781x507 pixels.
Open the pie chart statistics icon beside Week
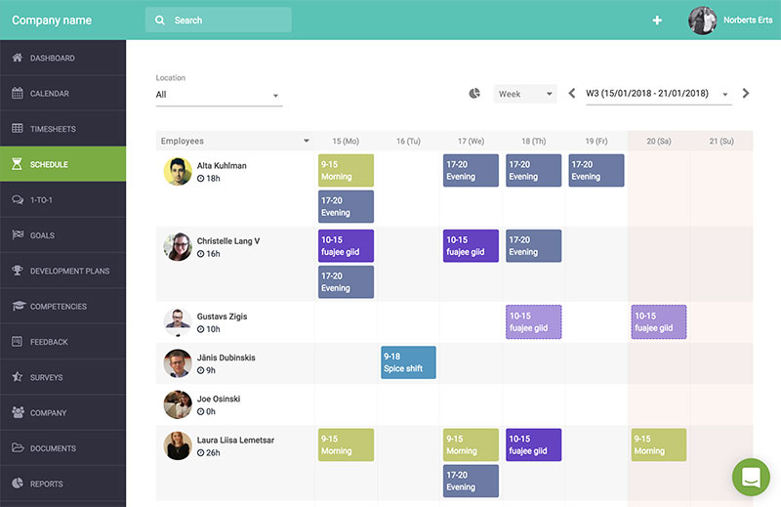[474, 93]
